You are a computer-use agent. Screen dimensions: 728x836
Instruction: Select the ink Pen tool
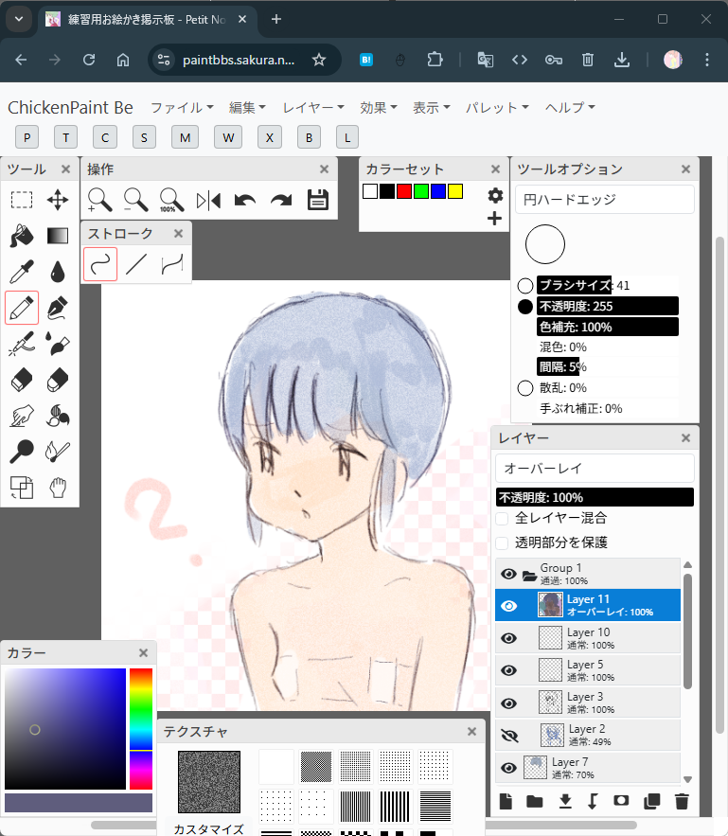click(58, 308)
